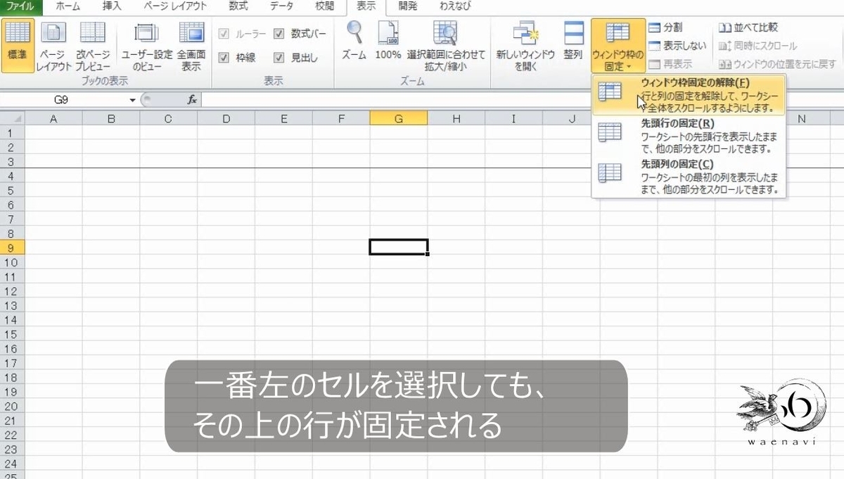The height and width of the screenshot is (479, 844).
Task: Select the column G header
Action: click(x=399, y=118)
